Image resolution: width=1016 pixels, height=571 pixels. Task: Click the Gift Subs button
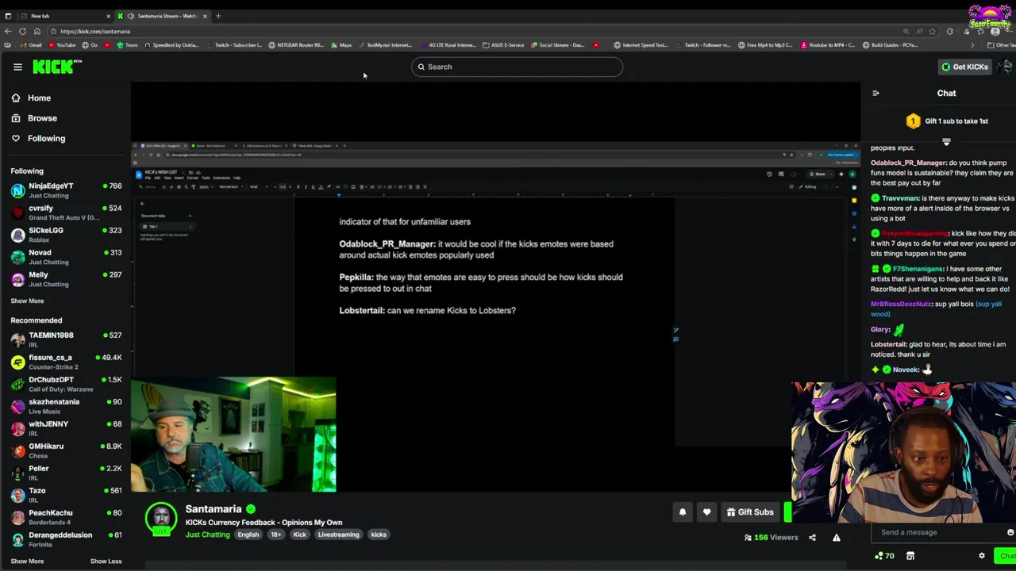[x=750, y=512]
